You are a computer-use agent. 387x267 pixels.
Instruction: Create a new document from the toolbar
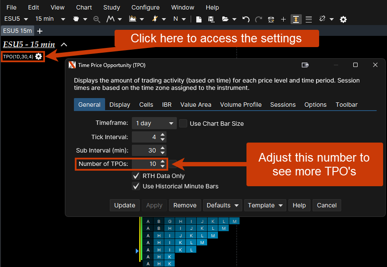(x=199, y=19)
